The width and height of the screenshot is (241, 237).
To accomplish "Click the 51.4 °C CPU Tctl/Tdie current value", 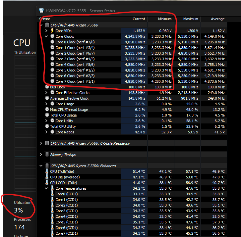I will [x=139, y=171].
